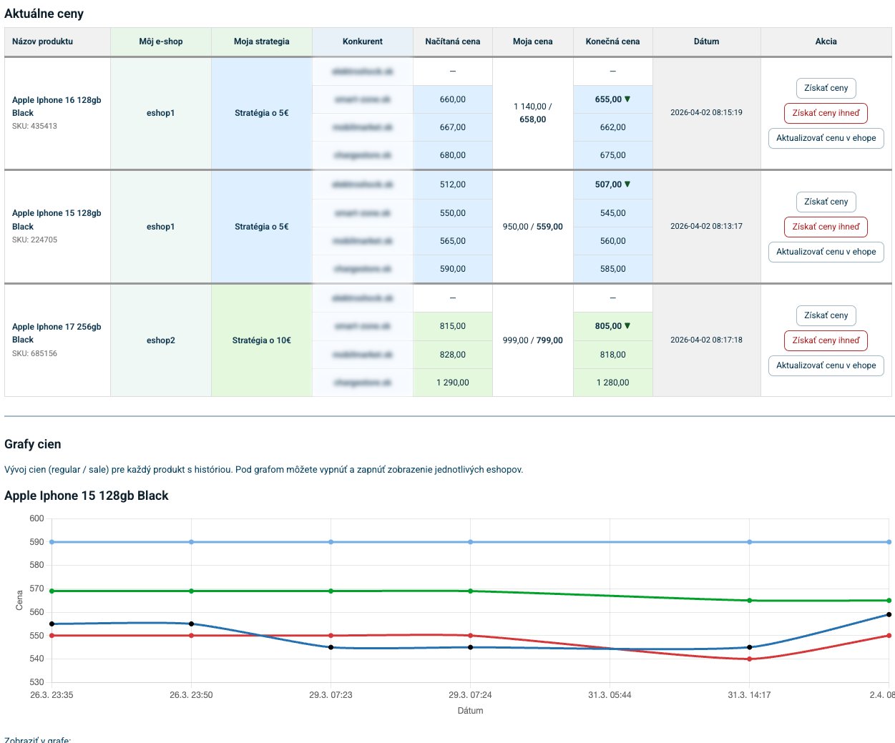Click the Konkurent column header
This screenshot has width=895, height=743.
tap(363, 41)
